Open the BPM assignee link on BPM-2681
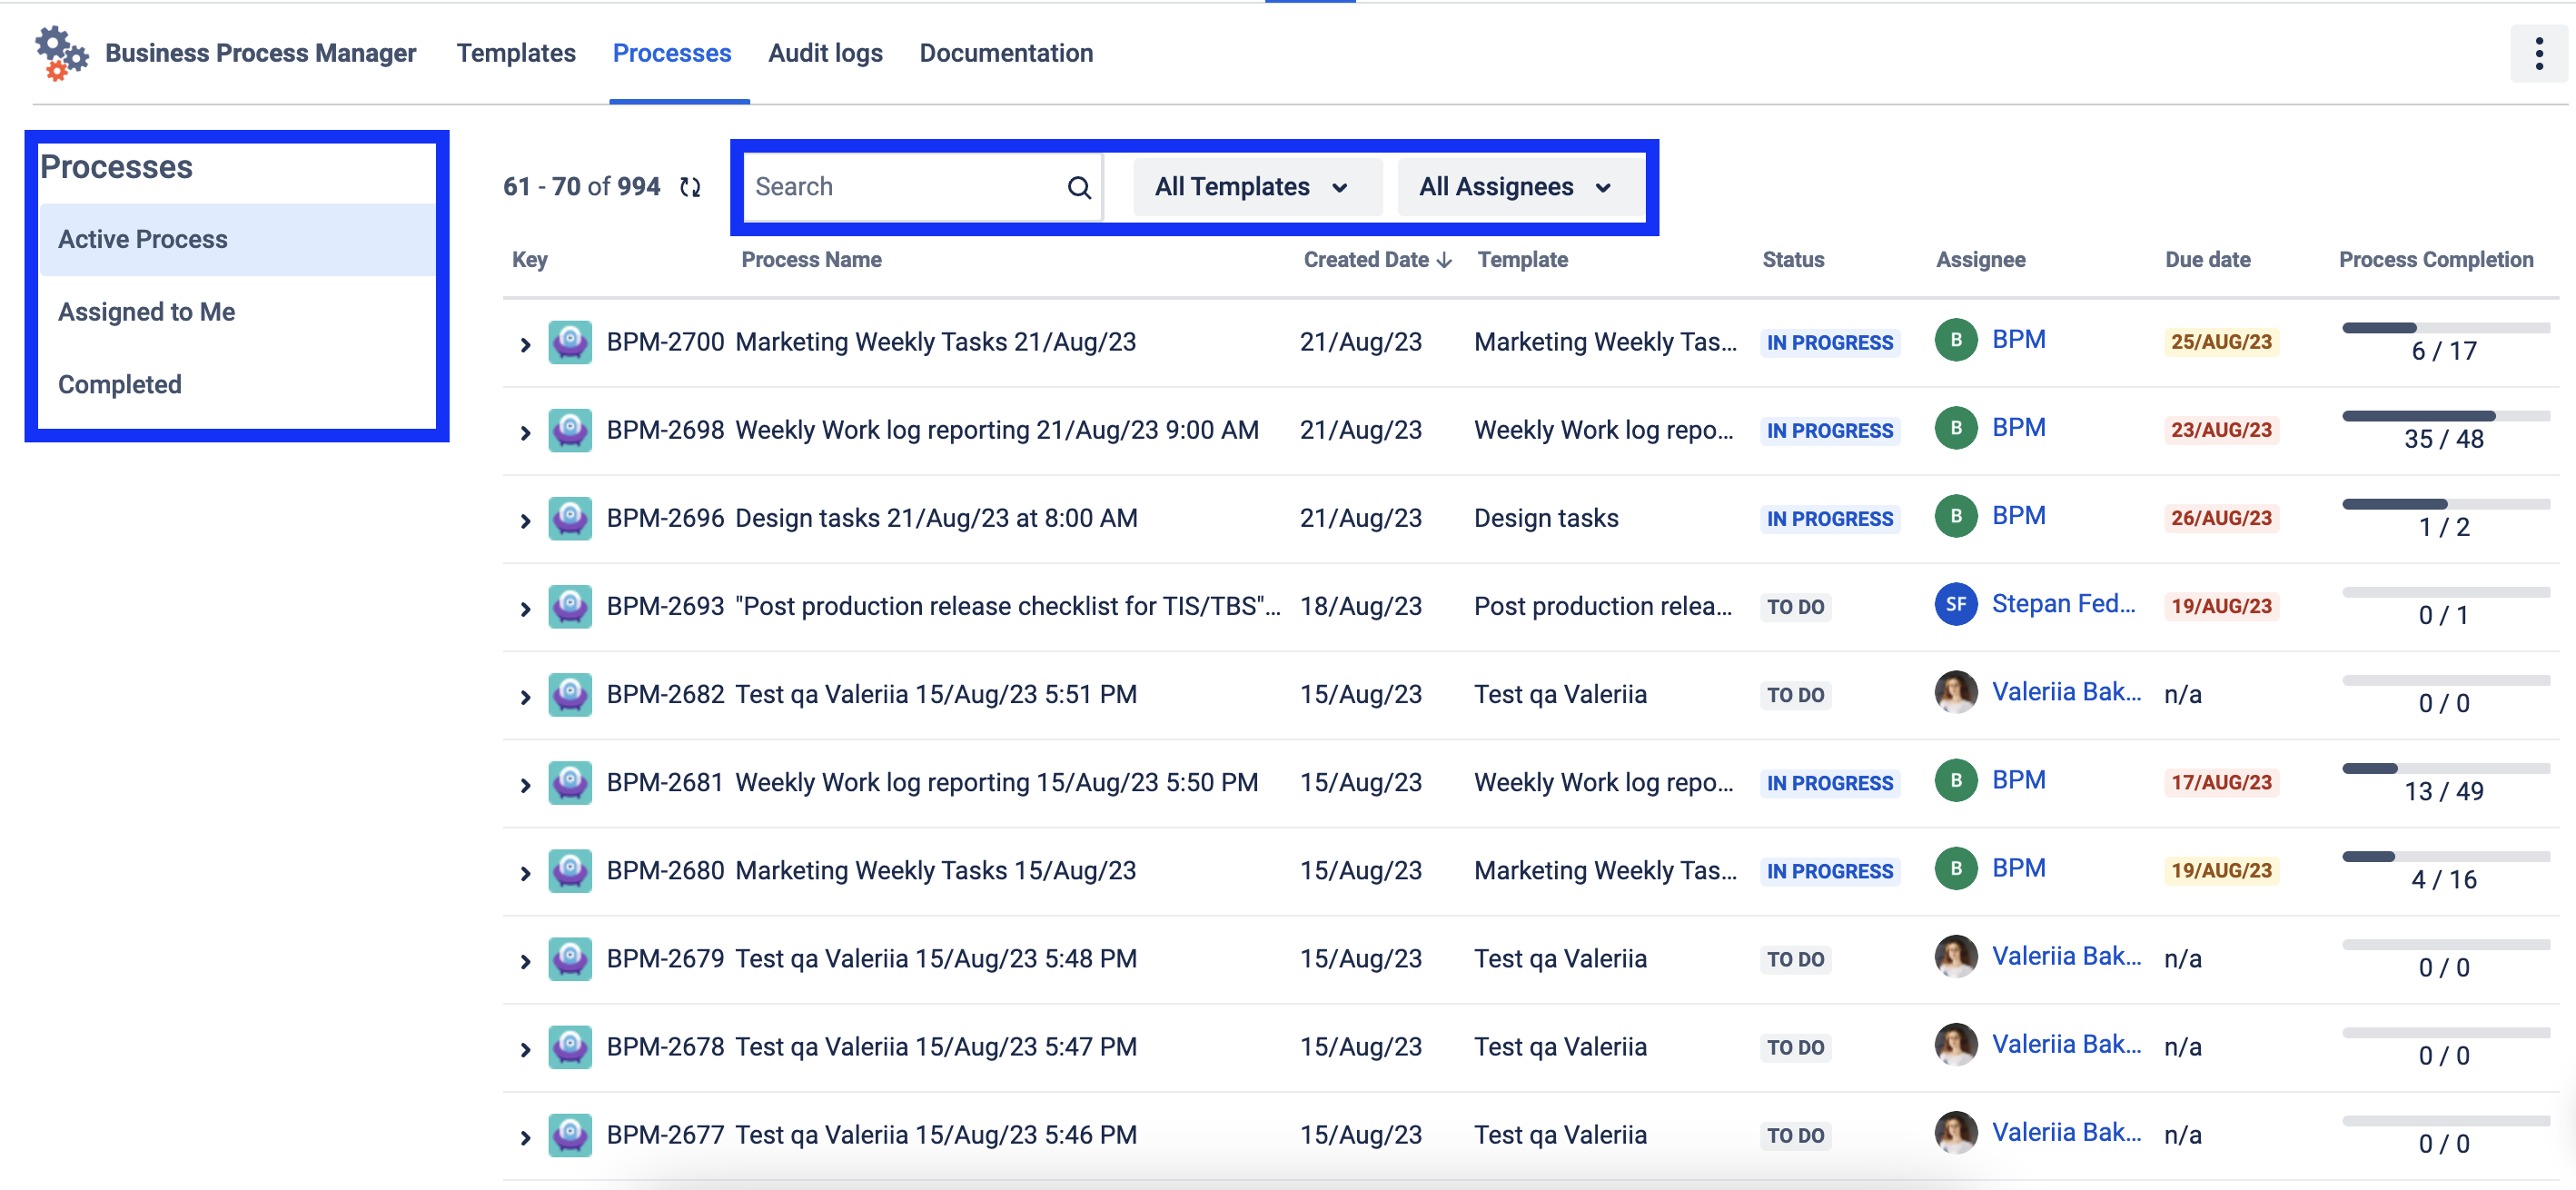The width and height of the screenshot is (2576, 1190). [2018, 780]
